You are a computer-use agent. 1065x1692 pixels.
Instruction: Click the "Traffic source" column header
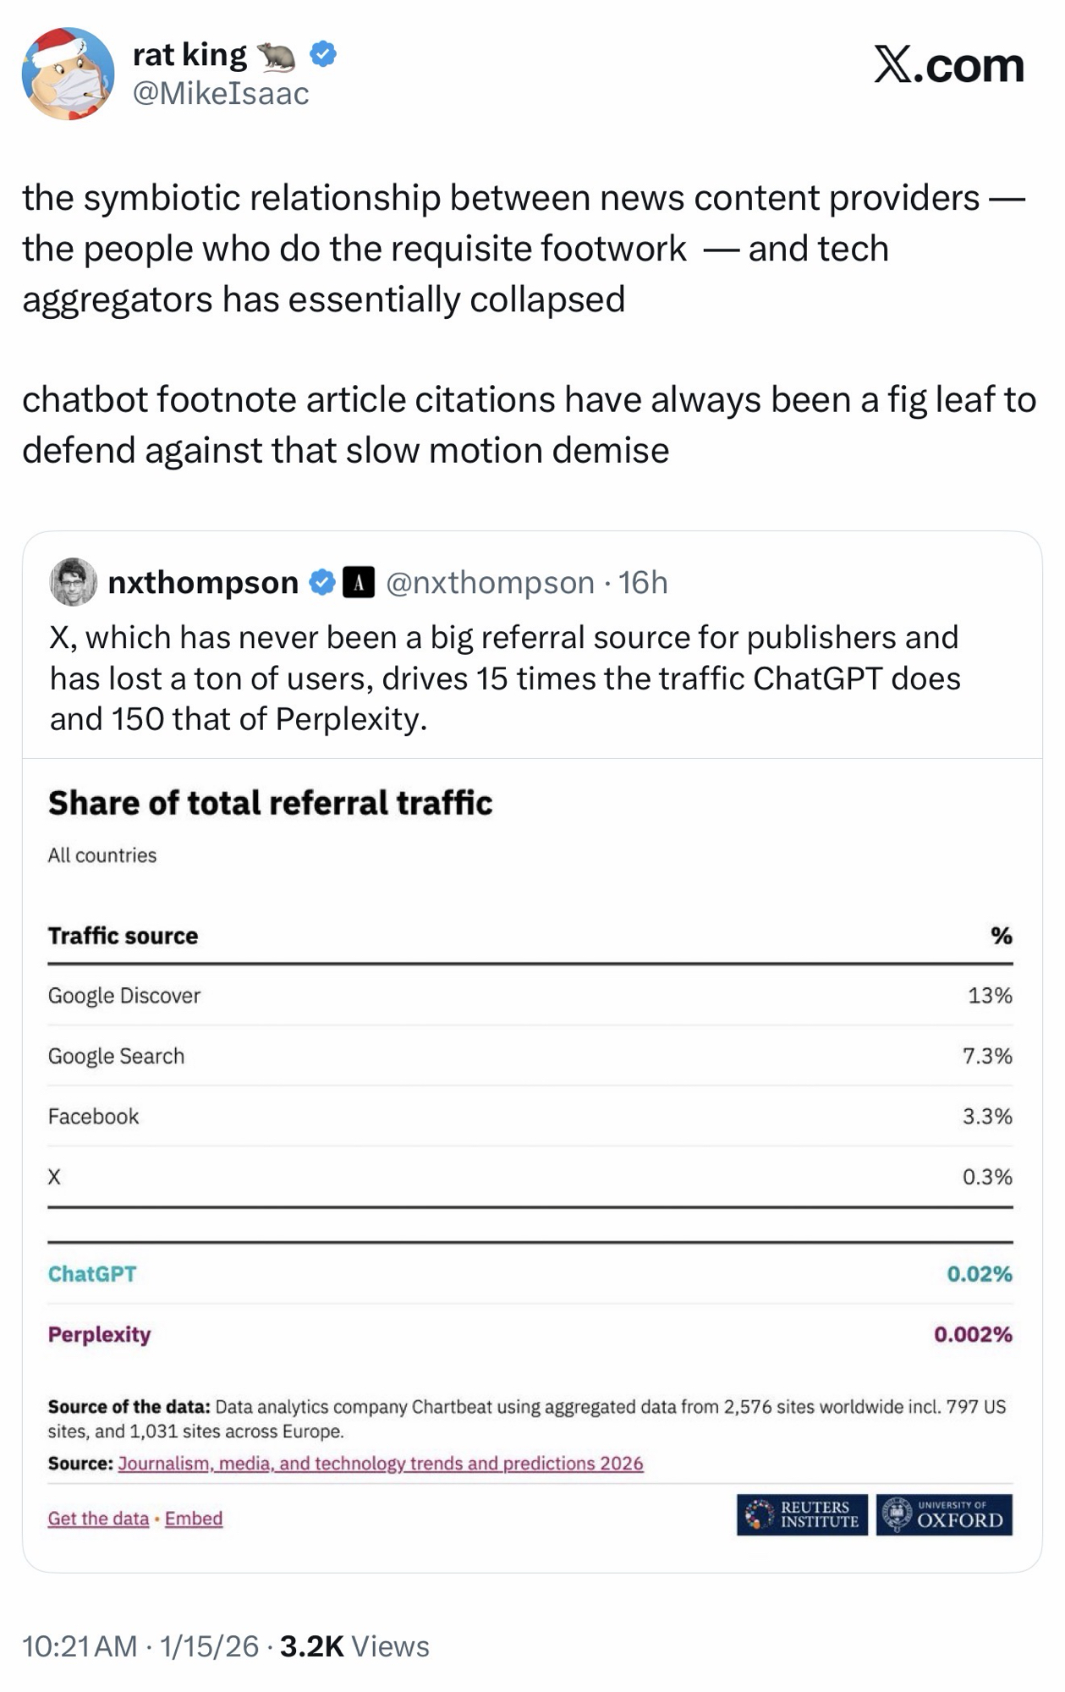[x=123, y=936]
